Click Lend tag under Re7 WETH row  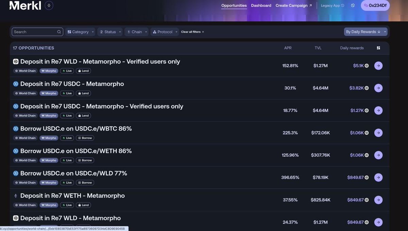point(83,205)
